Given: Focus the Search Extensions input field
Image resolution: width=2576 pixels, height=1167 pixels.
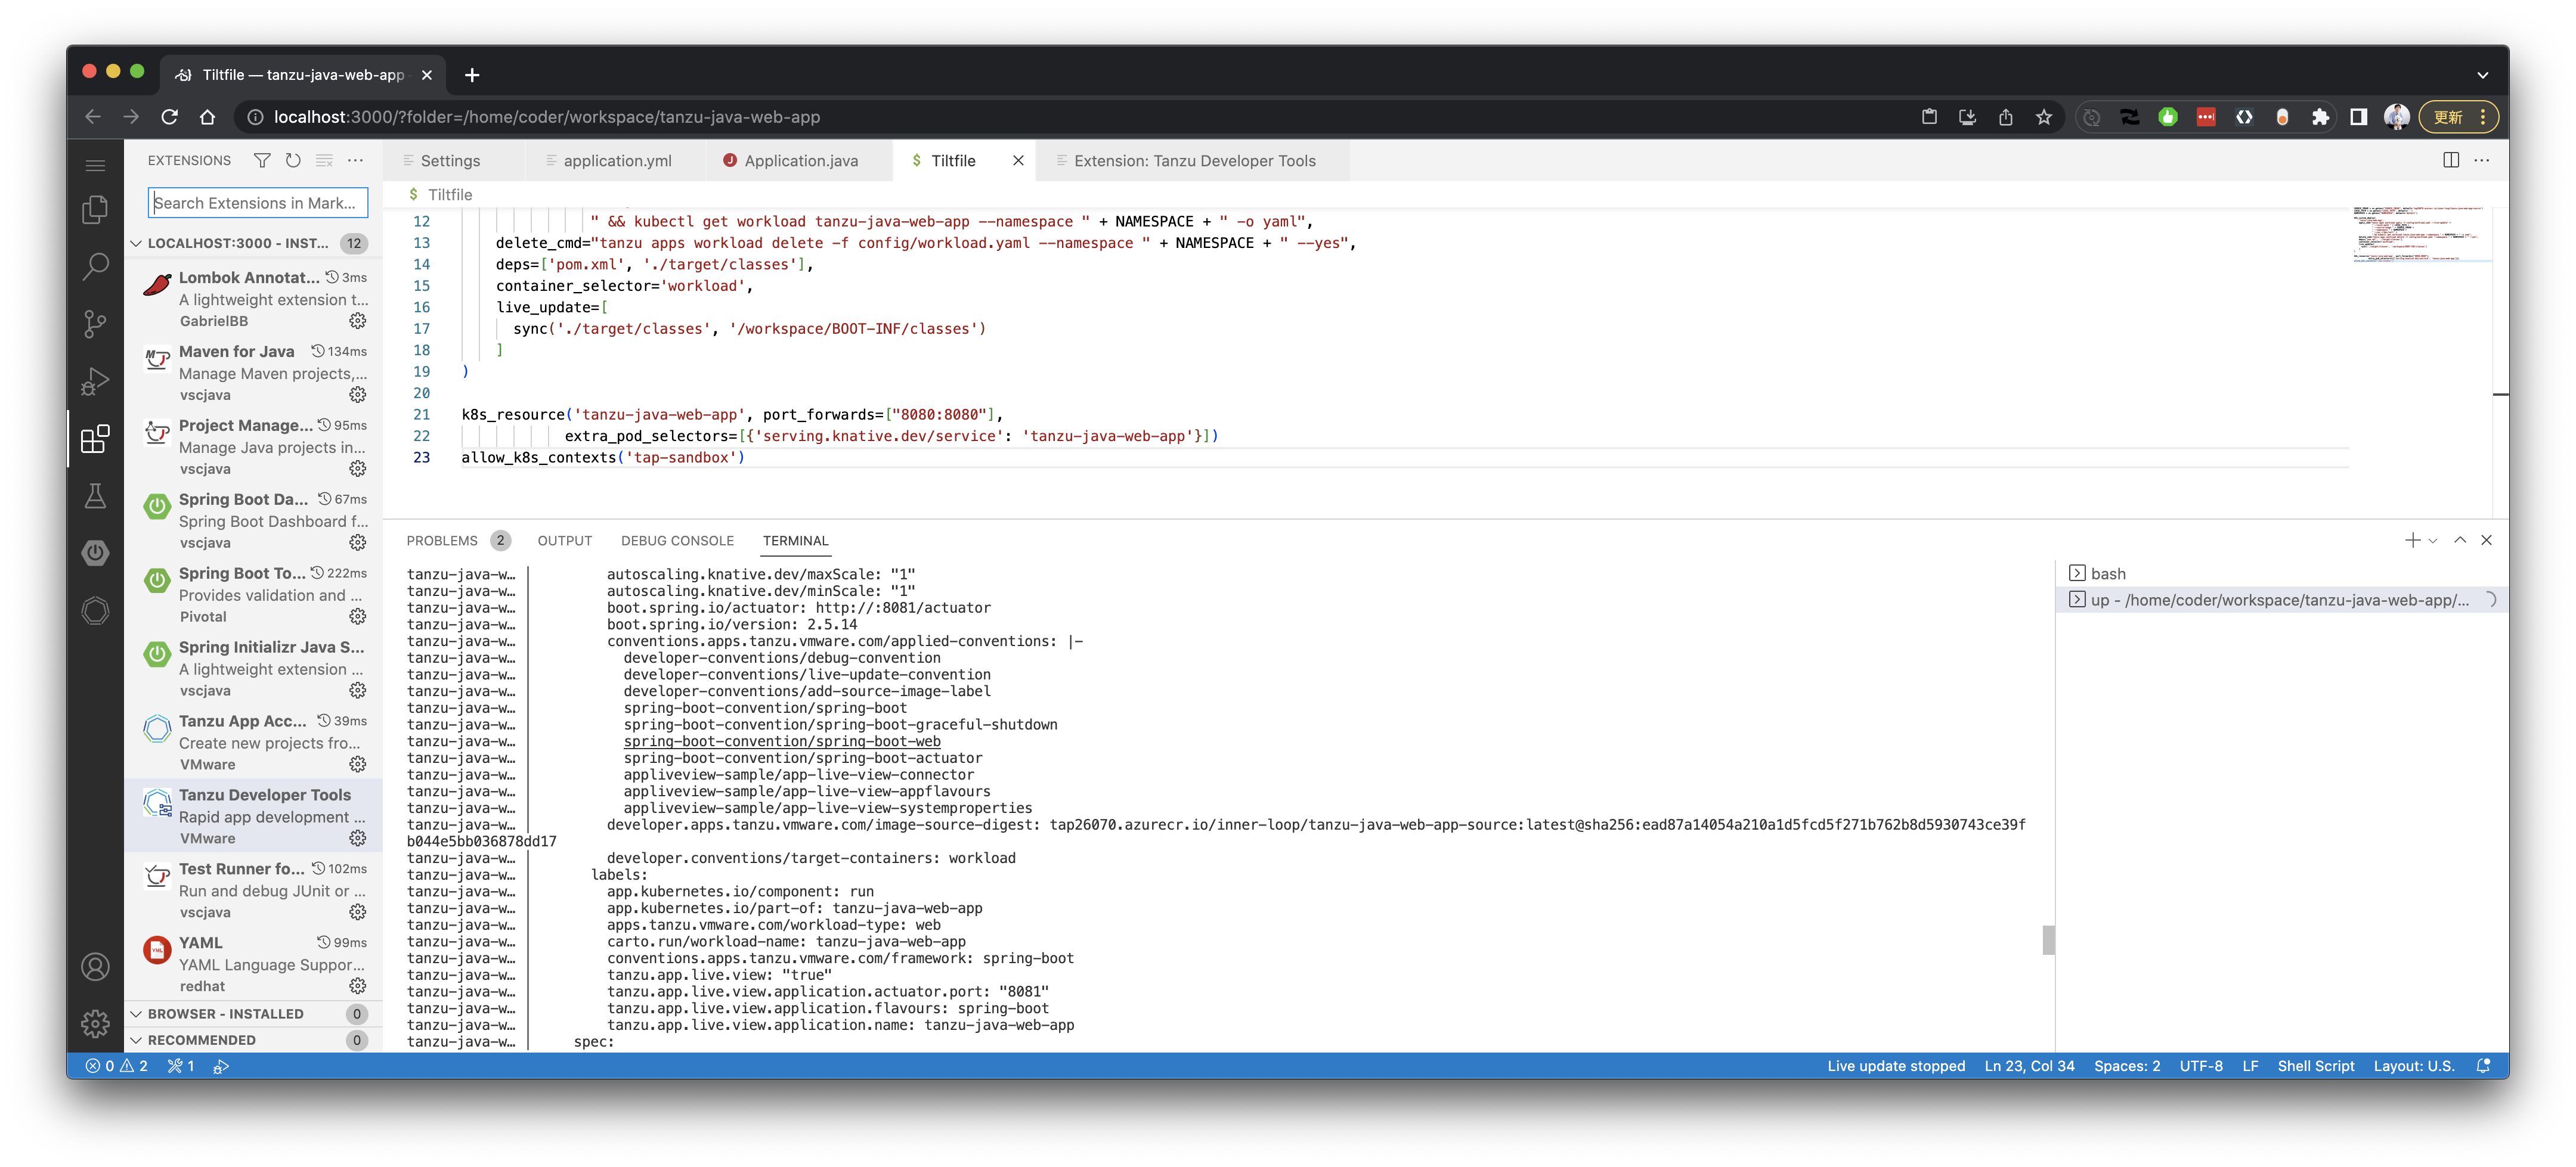Looking at the screenshot, I should click(258, 203).
